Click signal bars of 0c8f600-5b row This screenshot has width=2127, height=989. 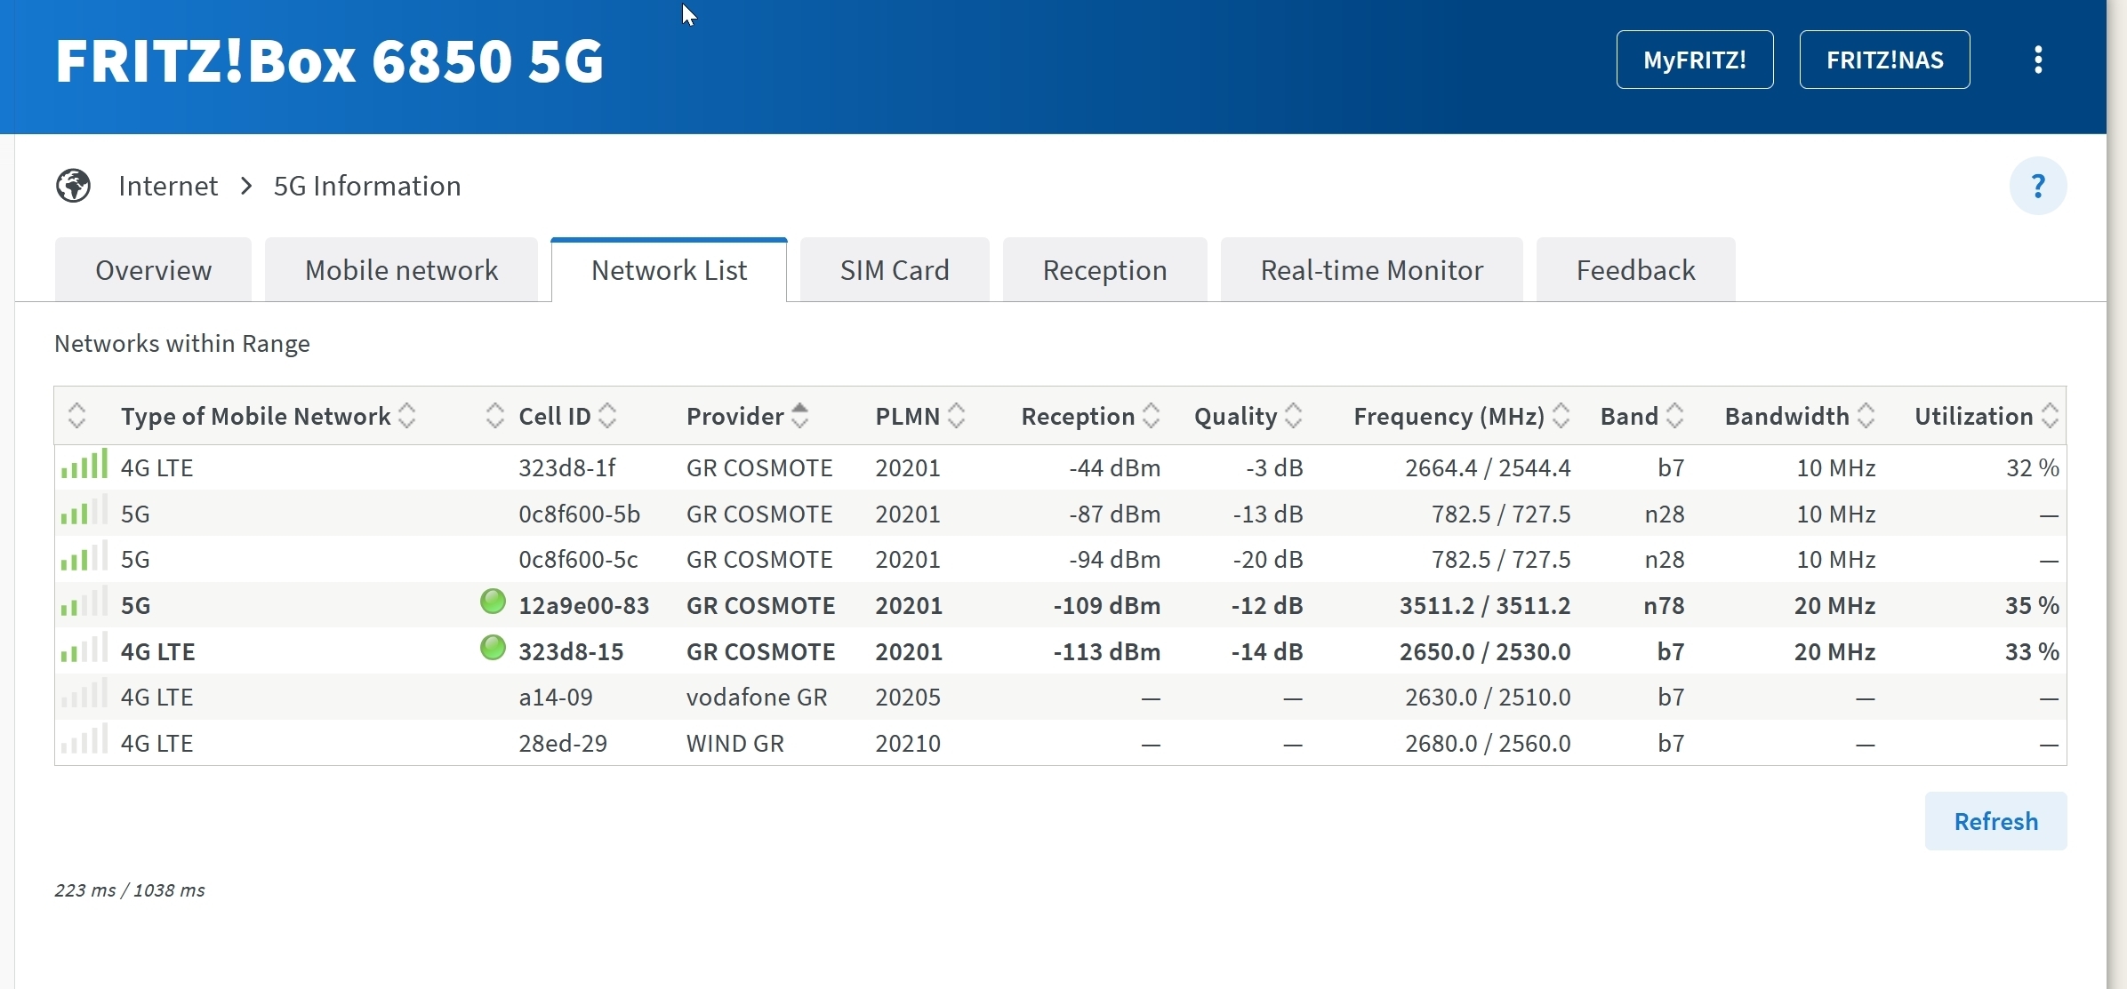[x=84, y=510]
